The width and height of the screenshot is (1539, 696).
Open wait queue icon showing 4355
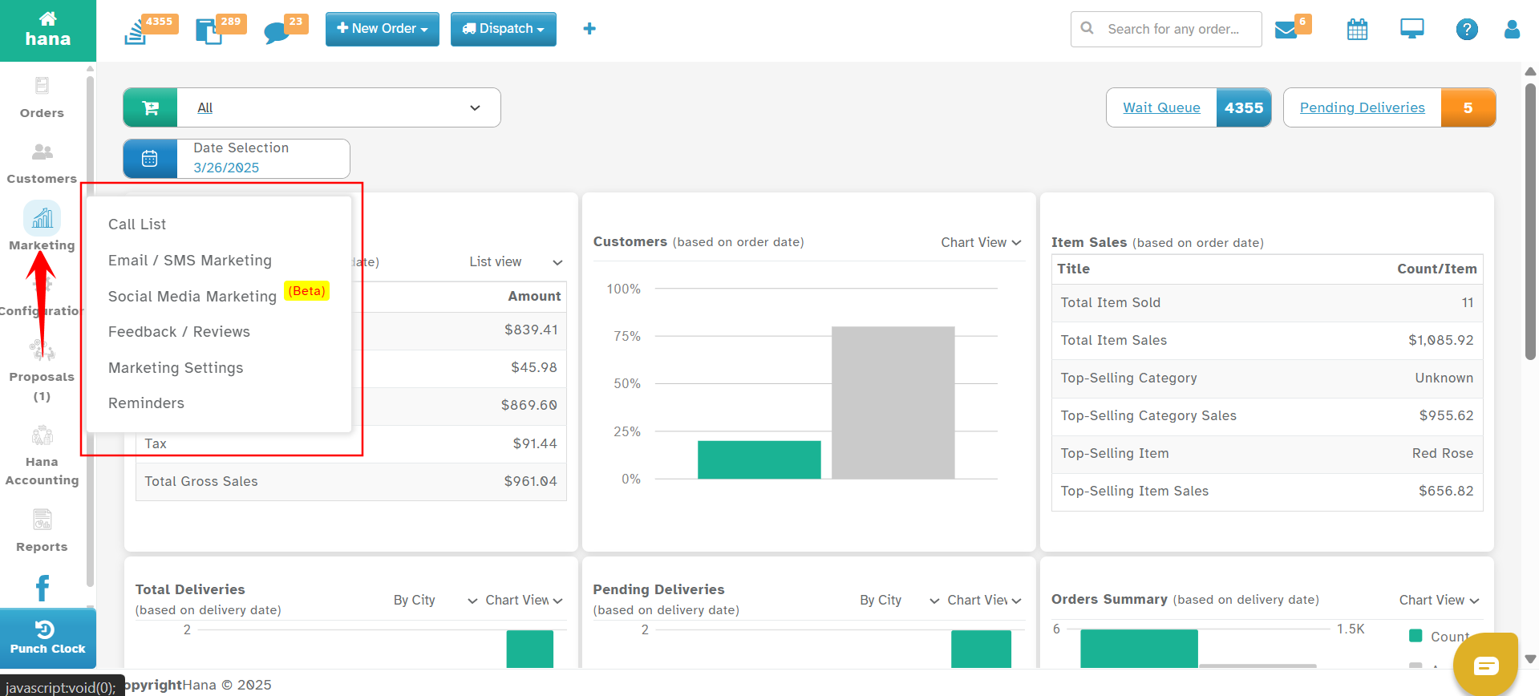136,32
